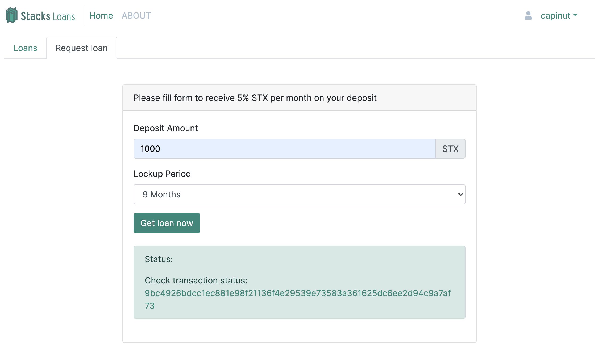
Task: Open the Lockup Period dropdown
Action: pos(299,194)
